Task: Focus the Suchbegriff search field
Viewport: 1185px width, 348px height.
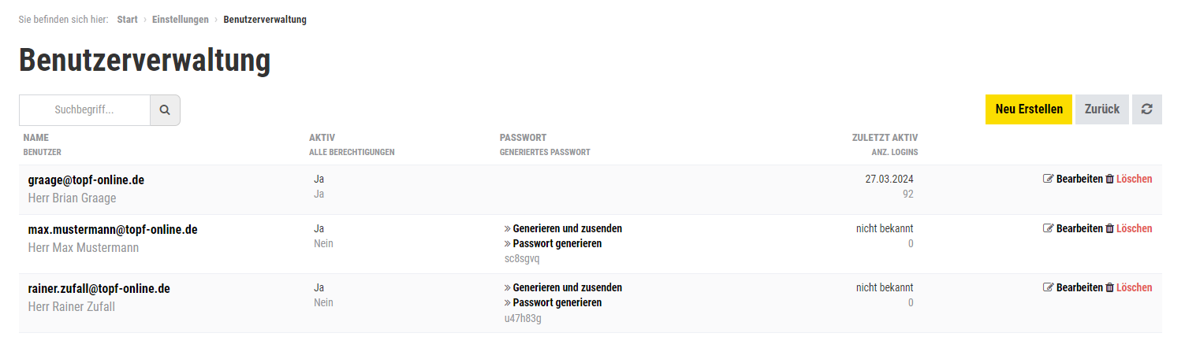Action: point(84,110)
